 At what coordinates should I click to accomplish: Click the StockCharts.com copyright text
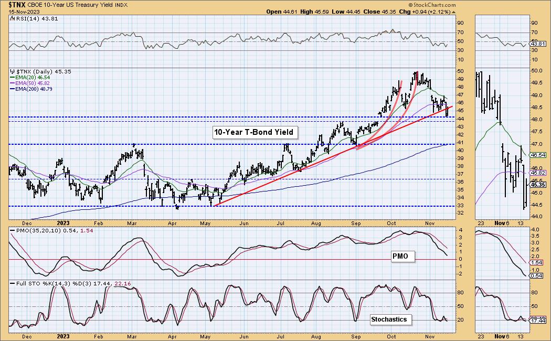pyautogui.click(x=432, y=5)
